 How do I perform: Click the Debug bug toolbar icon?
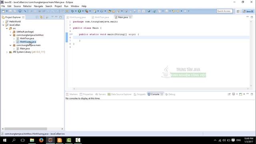point(72,11)
